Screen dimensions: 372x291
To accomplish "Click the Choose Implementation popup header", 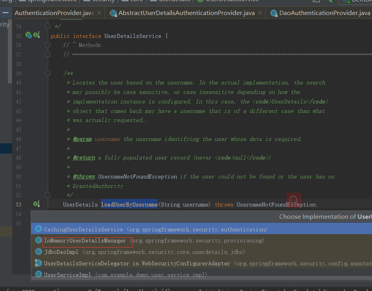I will (x=202, y=217).
